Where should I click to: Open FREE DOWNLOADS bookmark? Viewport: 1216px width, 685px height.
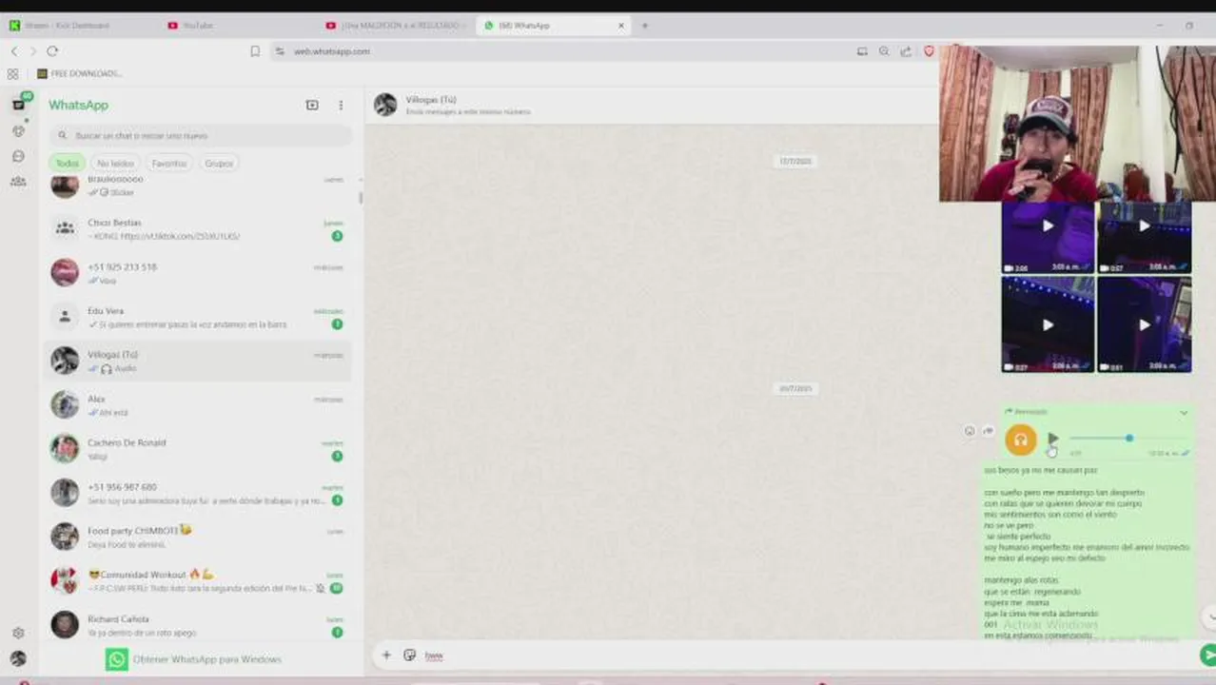(x=80, y=73)
